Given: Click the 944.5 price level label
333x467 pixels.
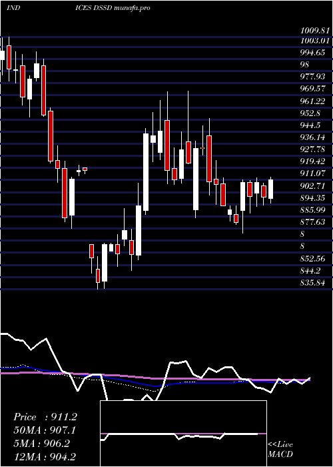Looking at the screenshot, I should coord(310,125).
